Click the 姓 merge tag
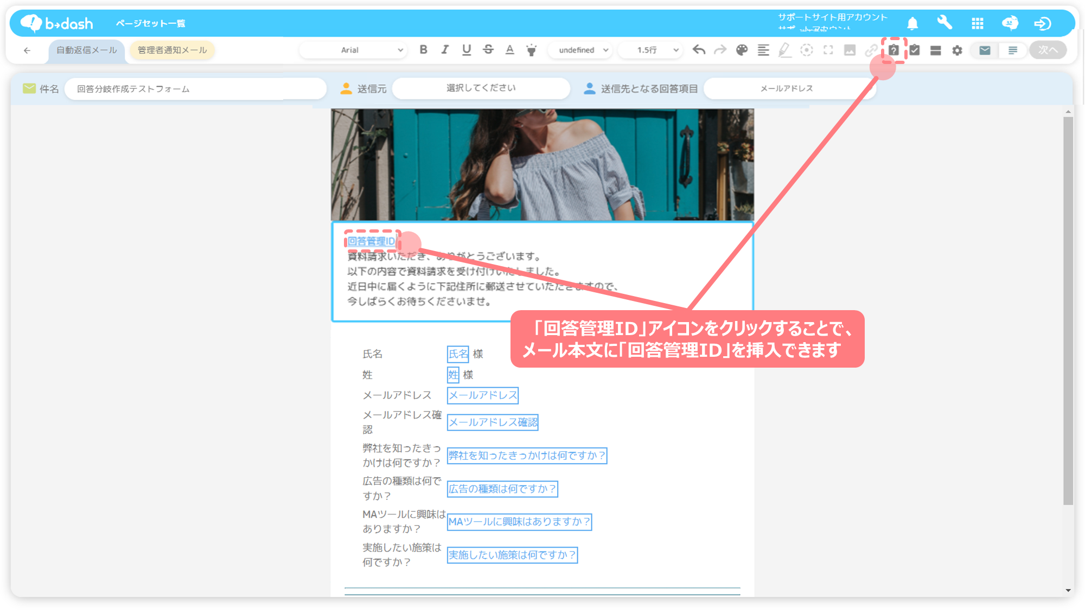1085x610 pixels. (453, 375)
